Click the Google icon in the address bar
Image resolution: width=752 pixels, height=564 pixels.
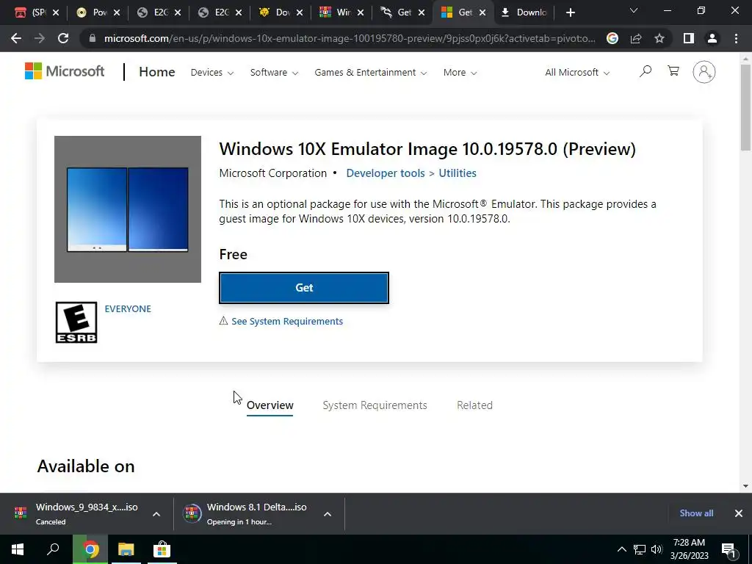click(x=612, y=38)
